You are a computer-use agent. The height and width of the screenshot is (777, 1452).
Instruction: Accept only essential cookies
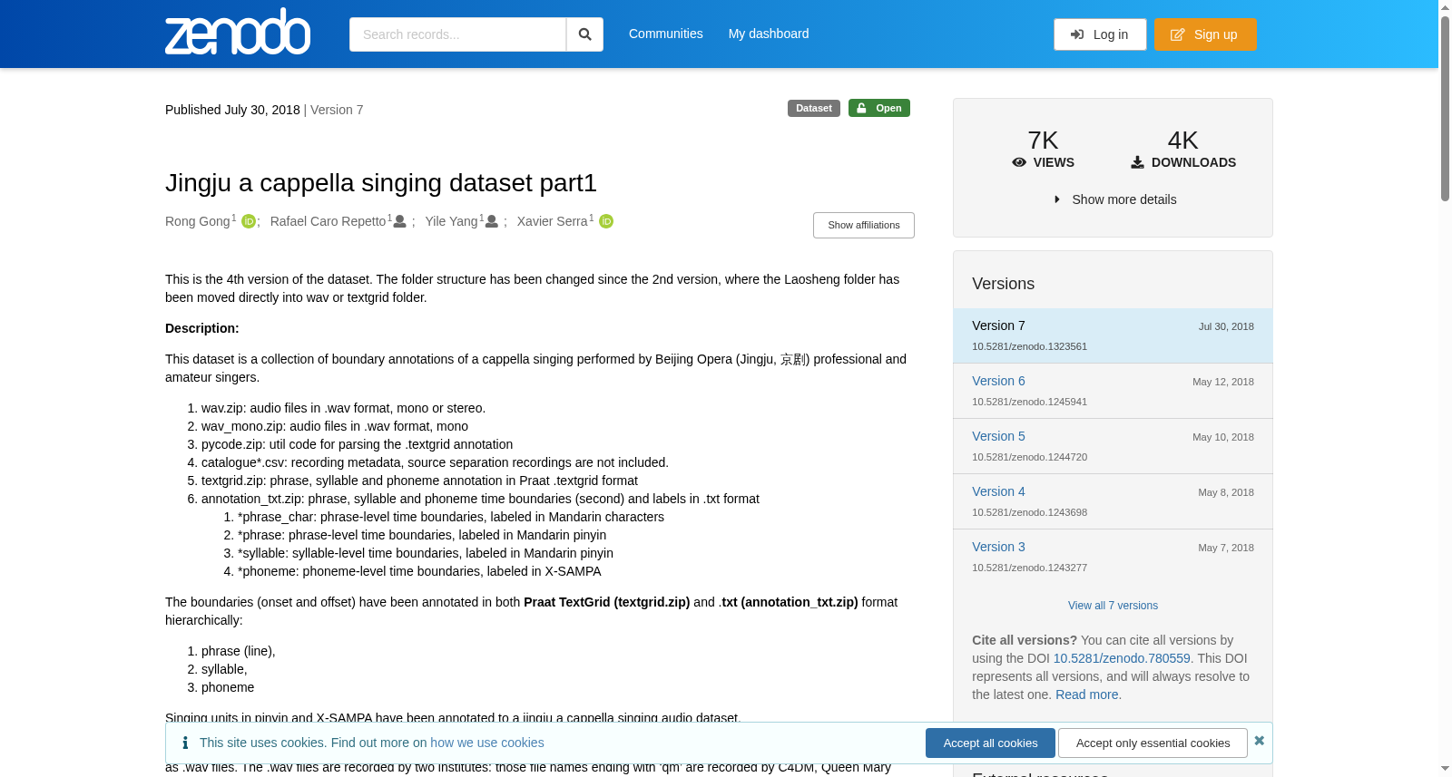(x=1153, y=743)
